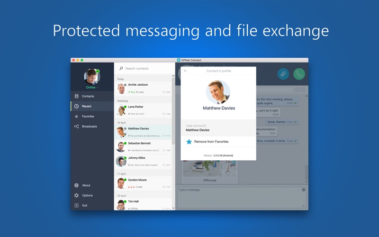Click the Office.png attachment thumbnail
The image size is (379, 237).
point(210,169)
